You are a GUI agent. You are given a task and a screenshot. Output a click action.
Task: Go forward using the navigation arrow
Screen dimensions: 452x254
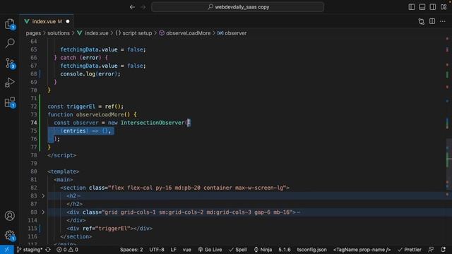pos(143,7)
